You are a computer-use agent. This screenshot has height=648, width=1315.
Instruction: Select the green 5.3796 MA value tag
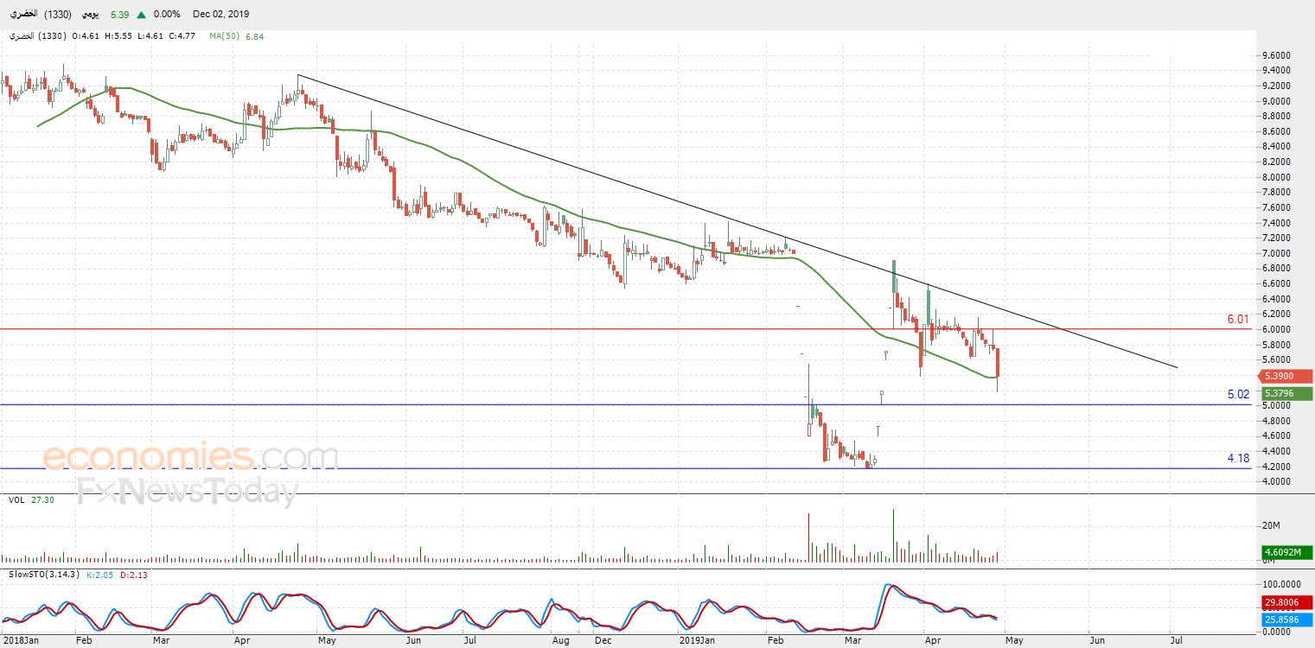pos(1287,392)
